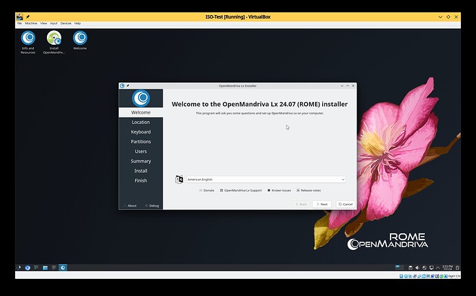Click About in the installer sidebar

tap(132, 206)
